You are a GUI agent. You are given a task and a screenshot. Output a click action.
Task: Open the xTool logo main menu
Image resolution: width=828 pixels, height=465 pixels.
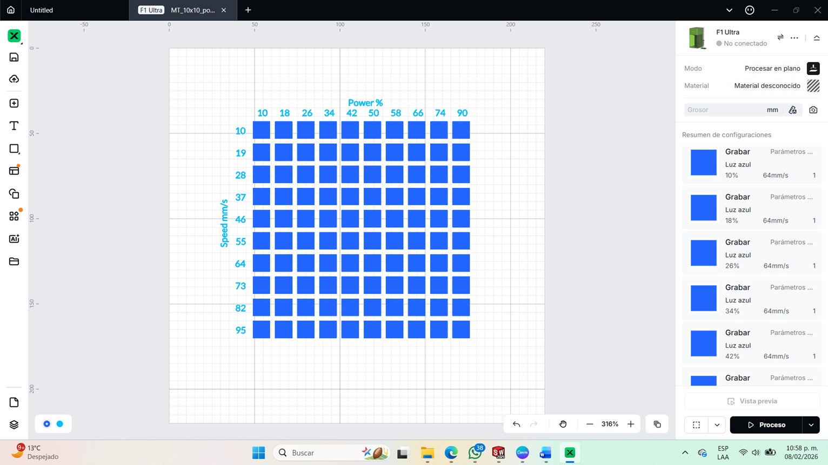[14, 36]
